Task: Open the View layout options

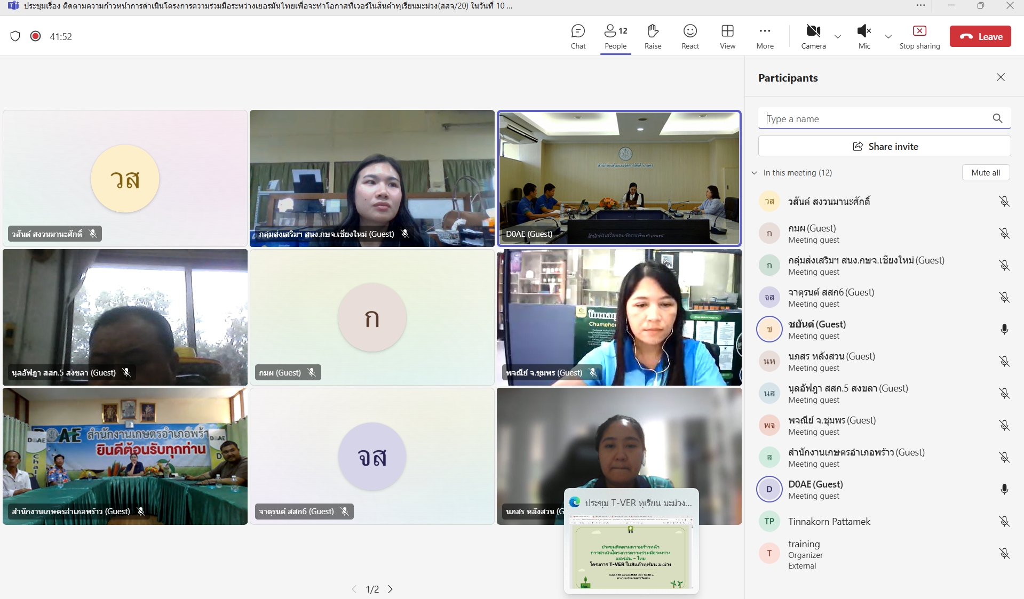Action: 727,36
